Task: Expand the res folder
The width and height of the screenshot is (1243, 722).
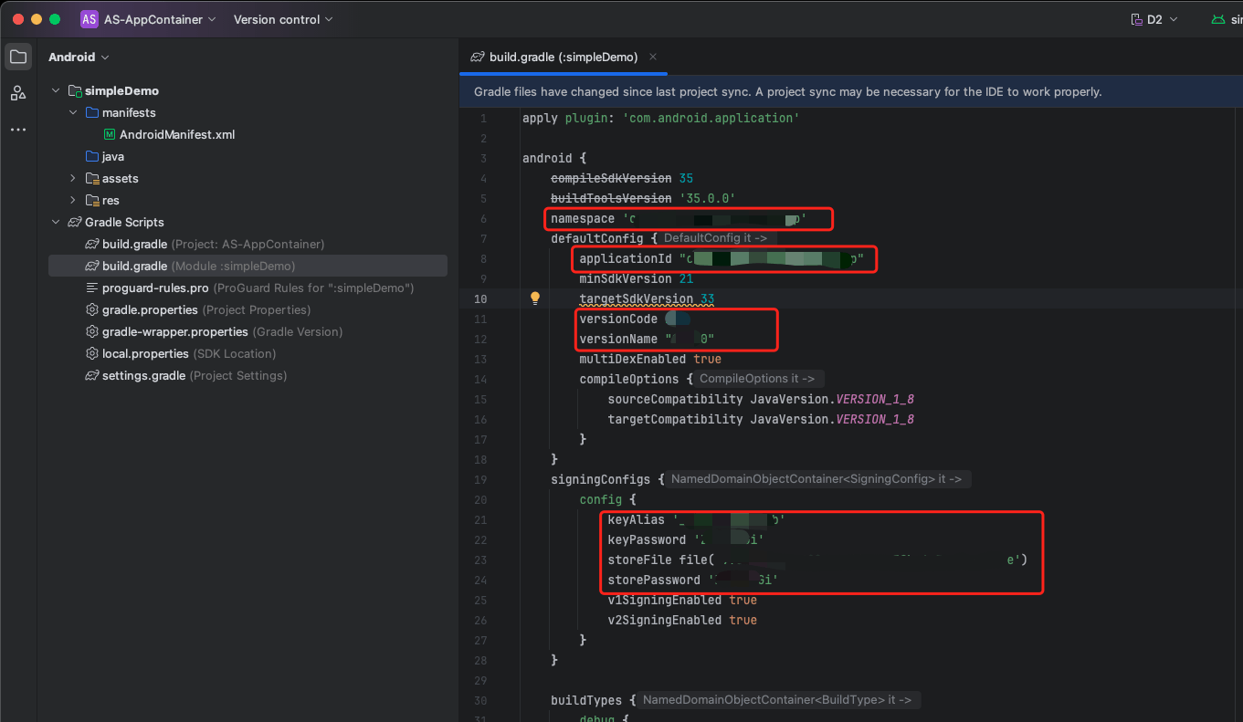Action: tap(73, 200)
